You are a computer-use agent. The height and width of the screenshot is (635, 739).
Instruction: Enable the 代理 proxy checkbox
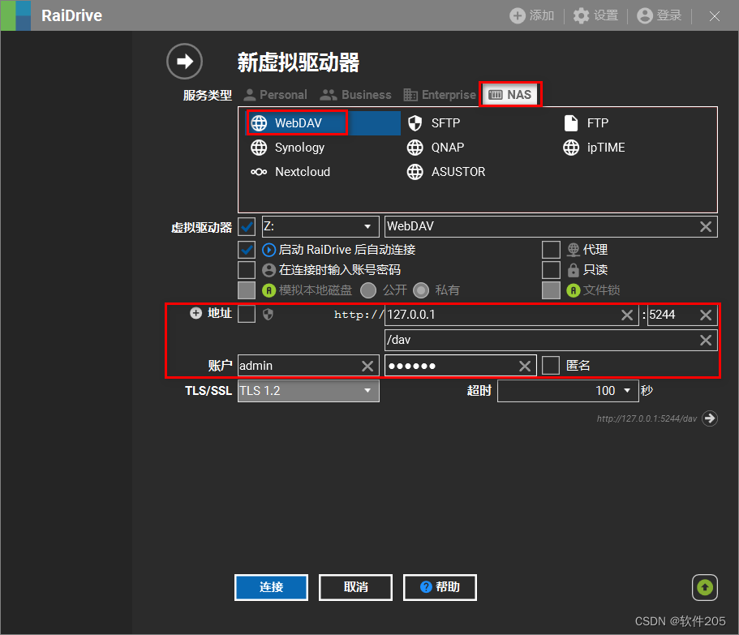[551, 250]
